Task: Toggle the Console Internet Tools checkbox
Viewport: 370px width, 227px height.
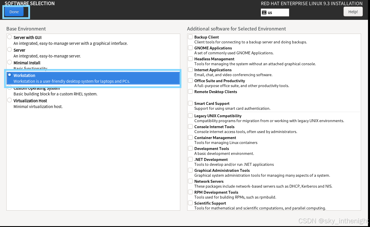Action: click(x=190, y=126)
